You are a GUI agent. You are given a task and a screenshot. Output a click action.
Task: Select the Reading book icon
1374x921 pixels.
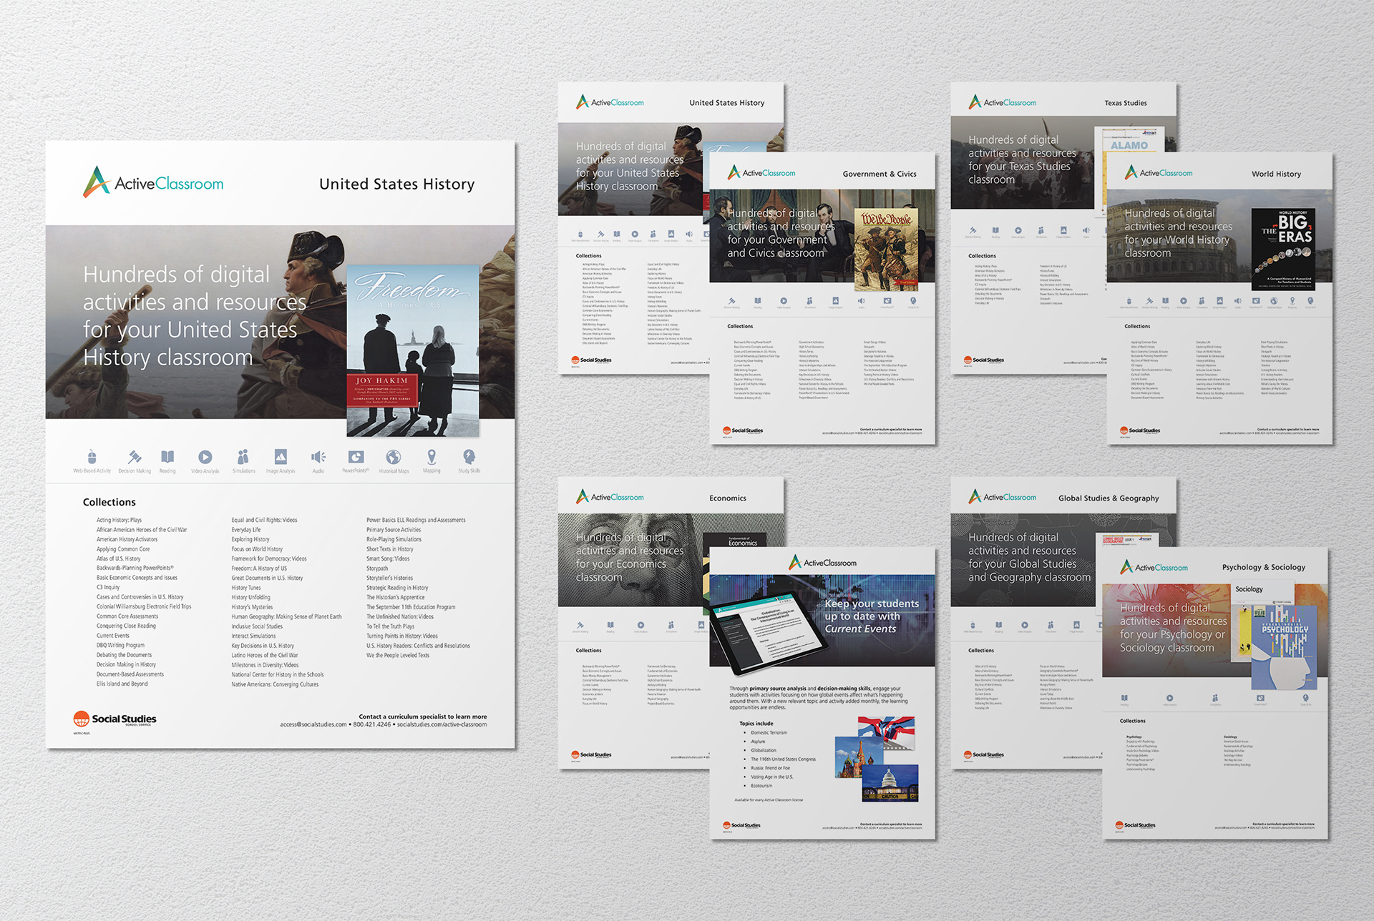tap(167, 457)
